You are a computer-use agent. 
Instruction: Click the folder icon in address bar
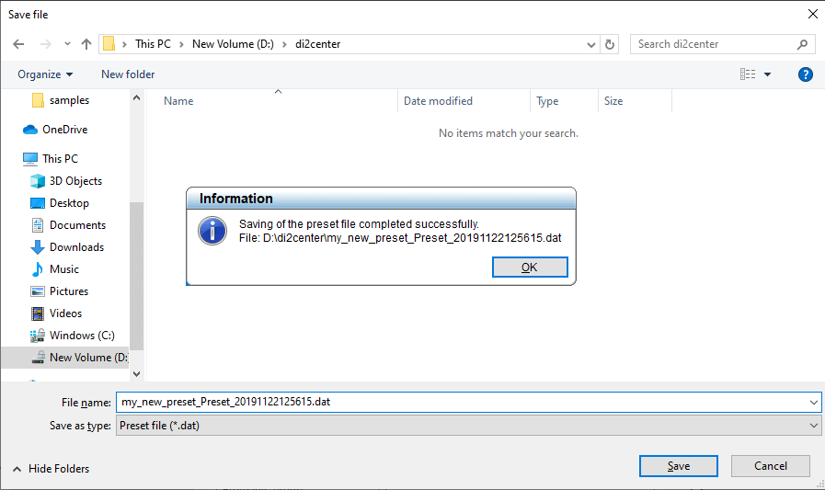[x=109, y=43]
